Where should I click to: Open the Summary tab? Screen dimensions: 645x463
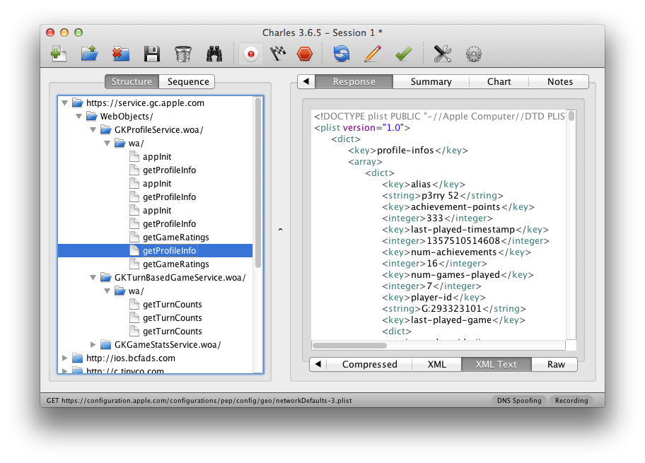[431, 81]
